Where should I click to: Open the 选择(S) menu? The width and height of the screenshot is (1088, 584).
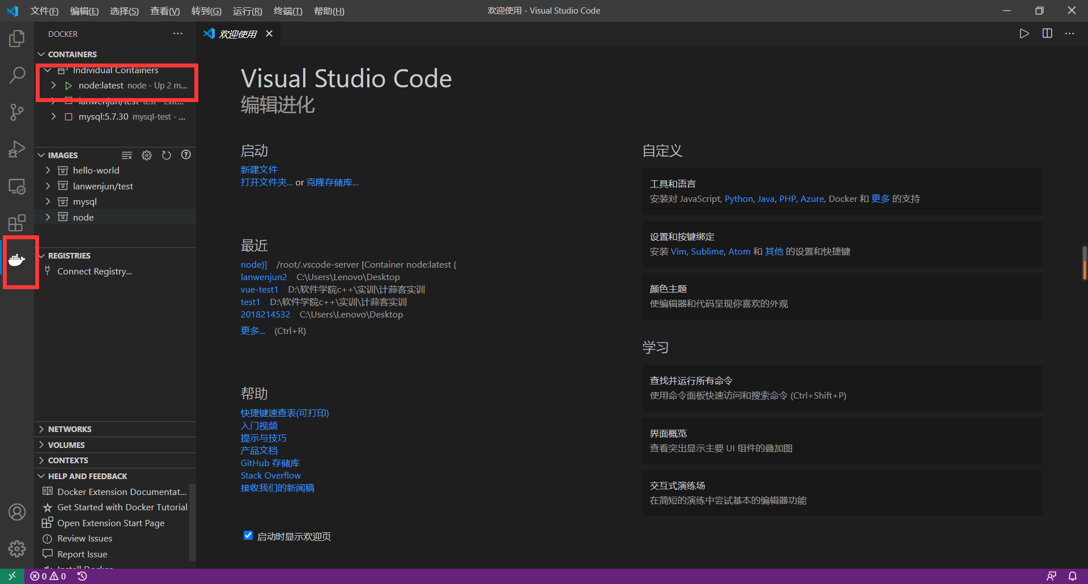click(124, 11)
